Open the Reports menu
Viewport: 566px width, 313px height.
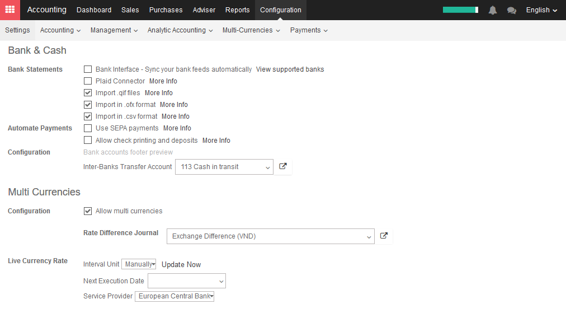pyautogui.click(x=237, y=10)
